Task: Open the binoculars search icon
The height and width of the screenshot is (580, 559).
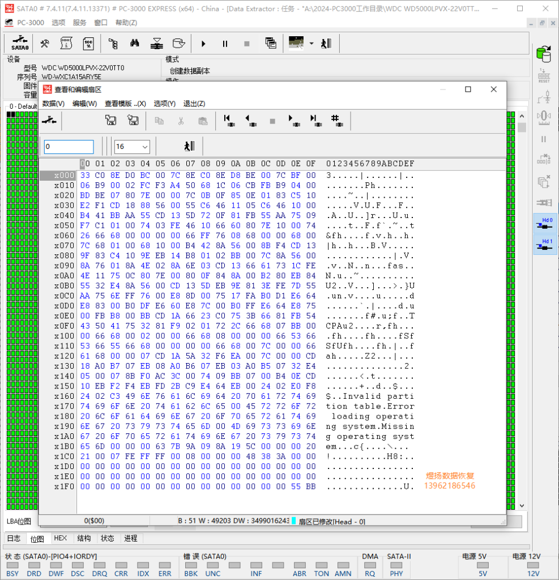Action: [135, 43]
